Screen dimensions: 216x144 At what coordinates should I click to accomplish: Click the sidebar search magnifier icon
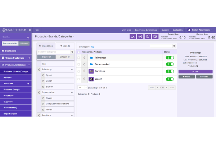click(28, 37)
